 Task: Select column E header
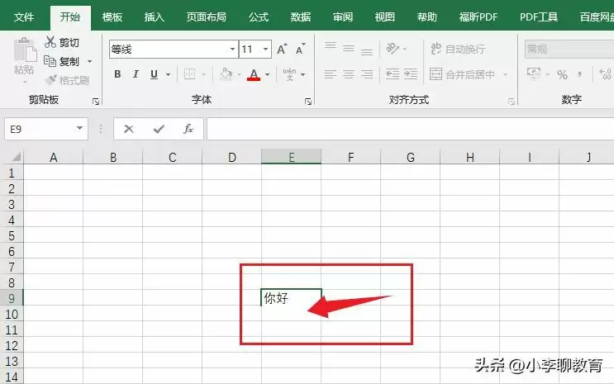click(292, 157)
